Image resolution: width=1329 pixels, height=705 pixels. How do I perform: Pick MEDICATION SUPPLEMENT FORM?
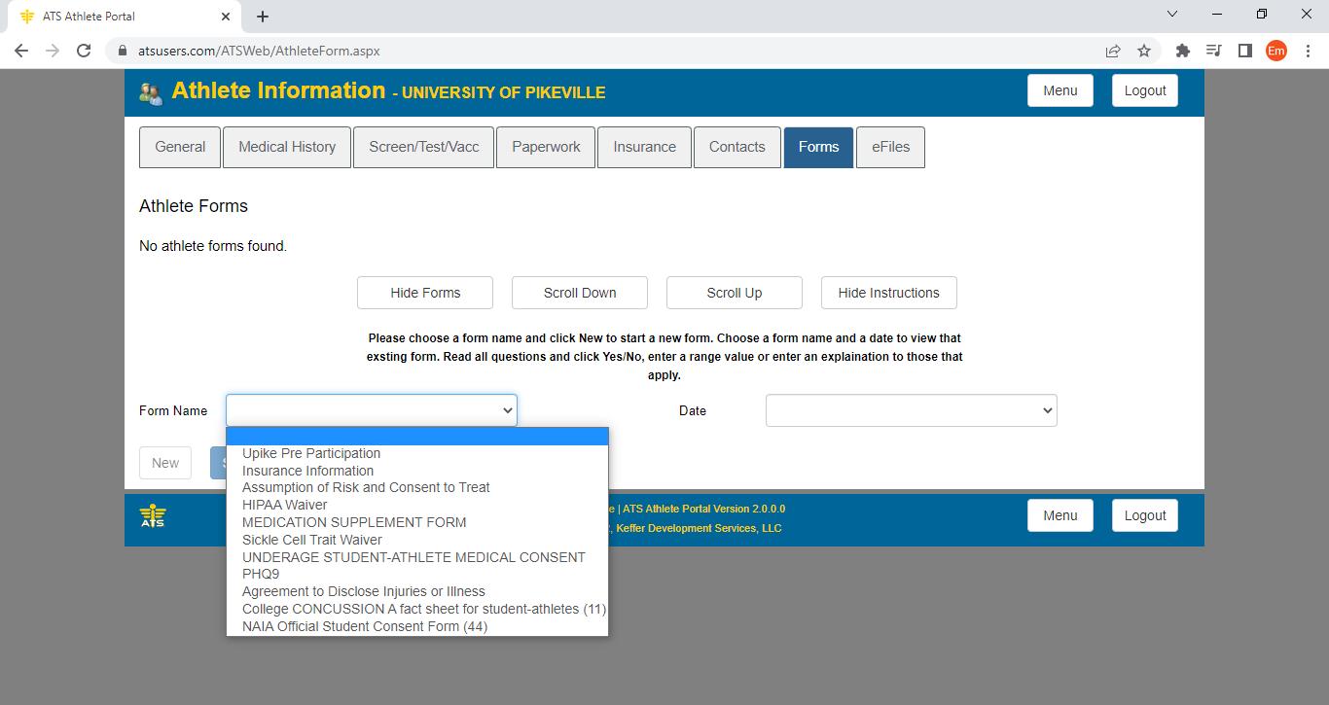(417, 522)
